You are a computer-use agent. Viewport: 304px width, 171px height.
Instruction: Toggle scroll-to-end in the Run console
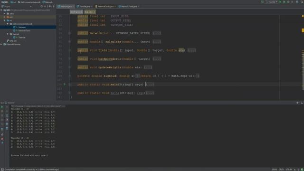[7, 120]
